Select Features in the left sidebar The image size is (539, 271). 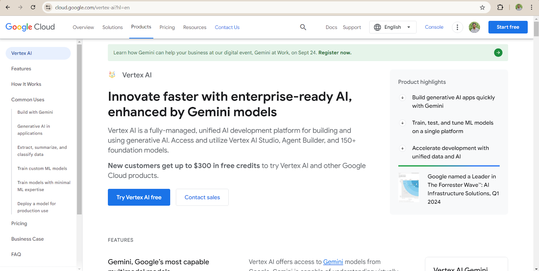(x=21, y=69)
